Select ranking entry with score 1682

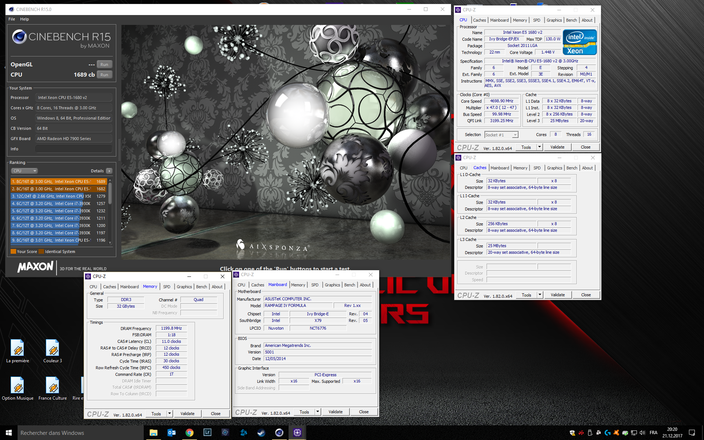[59, 189]
